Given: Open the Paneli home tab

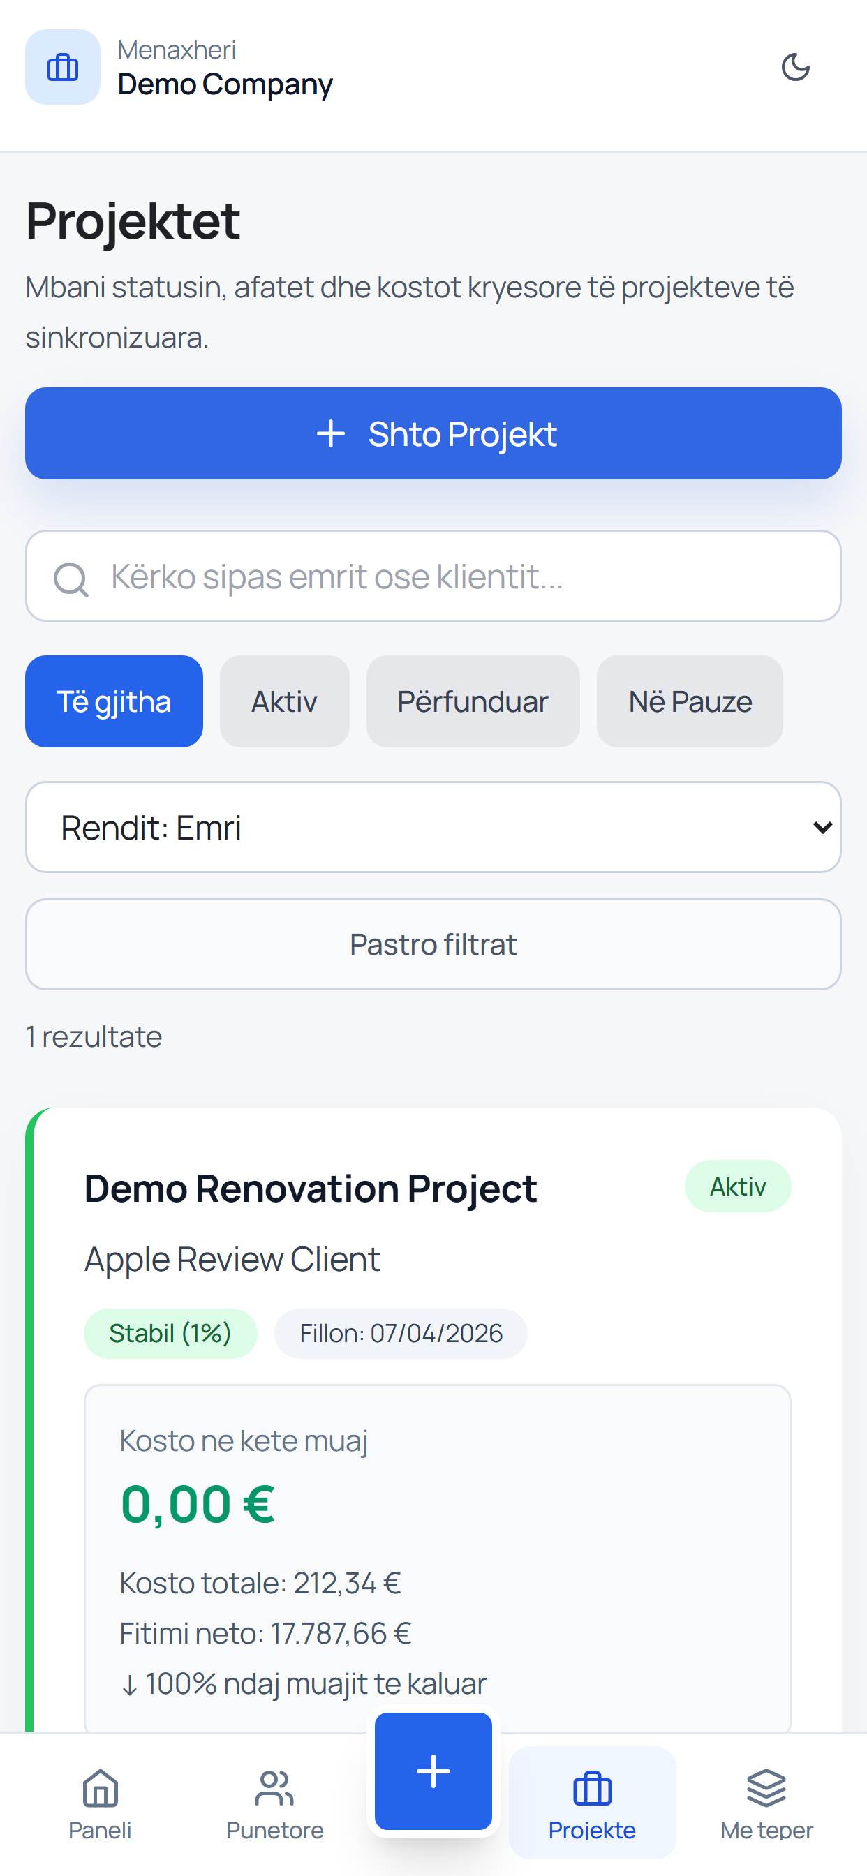Looking at the screenshot, I should pos(100,1803).
